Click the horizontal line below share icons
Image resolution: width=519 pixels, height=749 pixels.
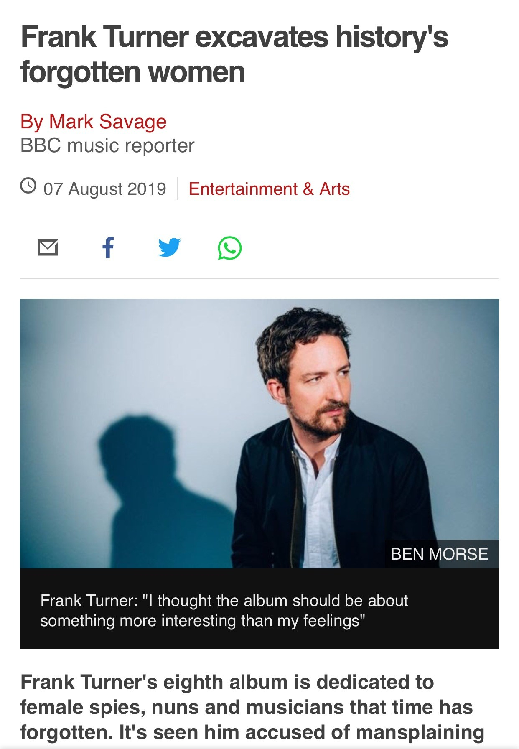click(259, 278)
